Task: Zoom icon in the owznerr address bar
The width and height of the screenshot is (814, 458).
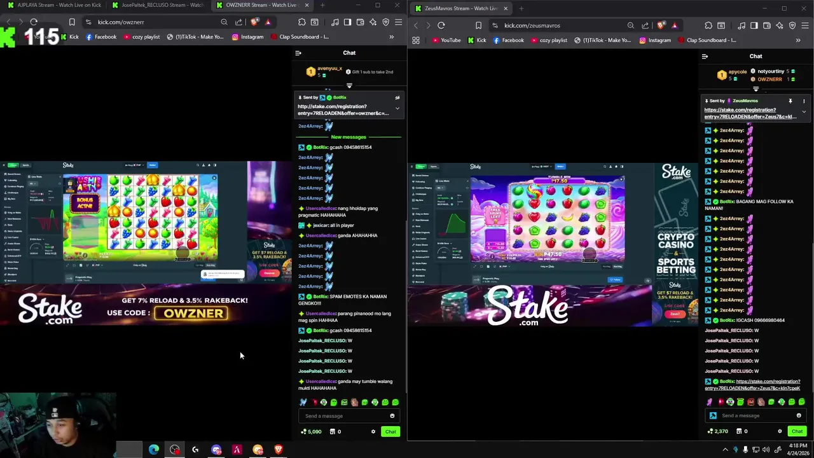Action: [x=224, y=22]
